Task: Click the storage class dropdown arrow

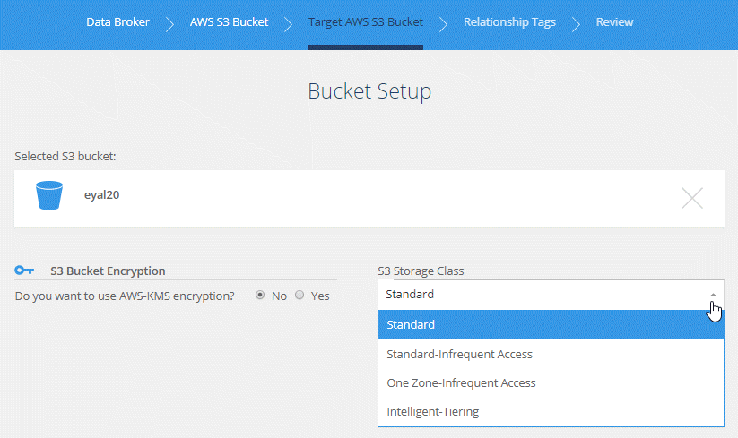Action: [713, 295]
